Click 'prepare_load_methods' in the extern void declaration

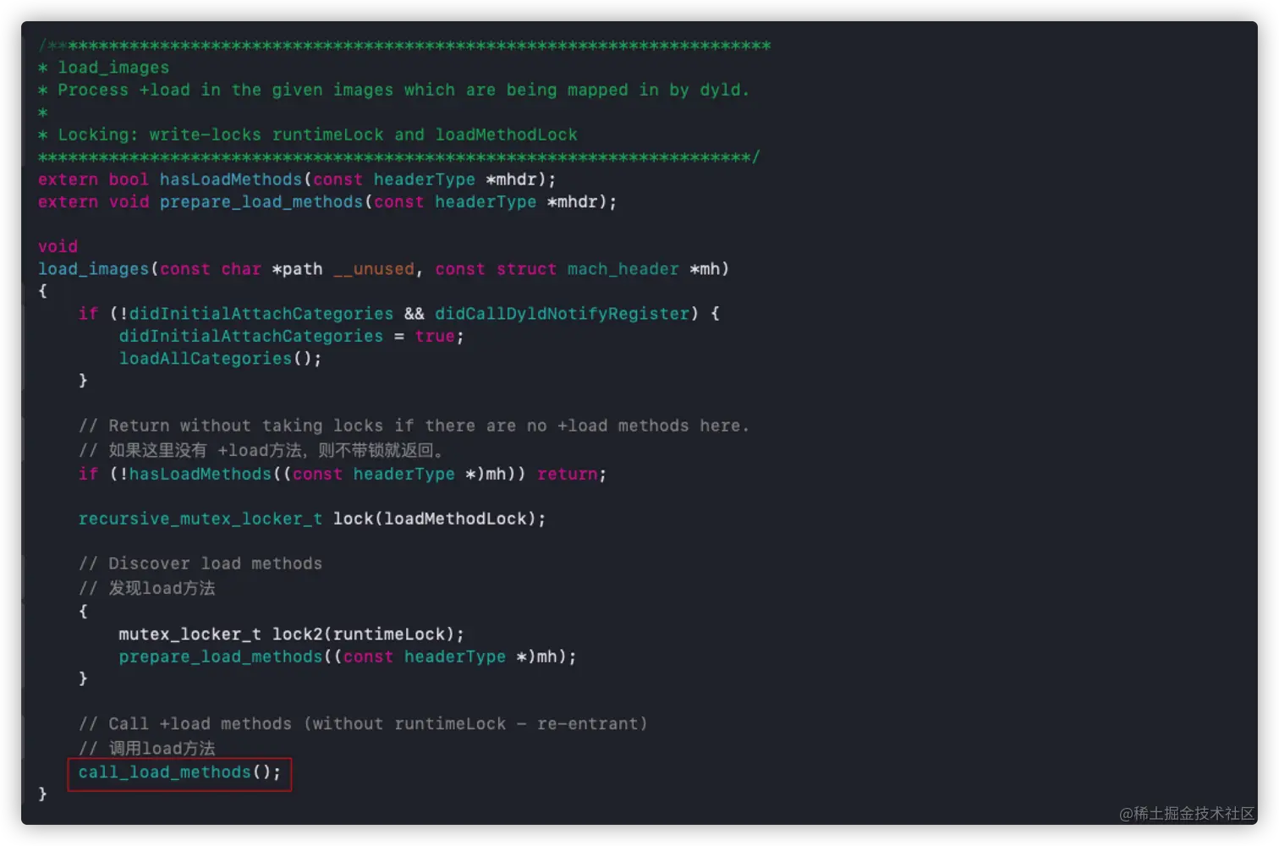click(x=261, y=201)
